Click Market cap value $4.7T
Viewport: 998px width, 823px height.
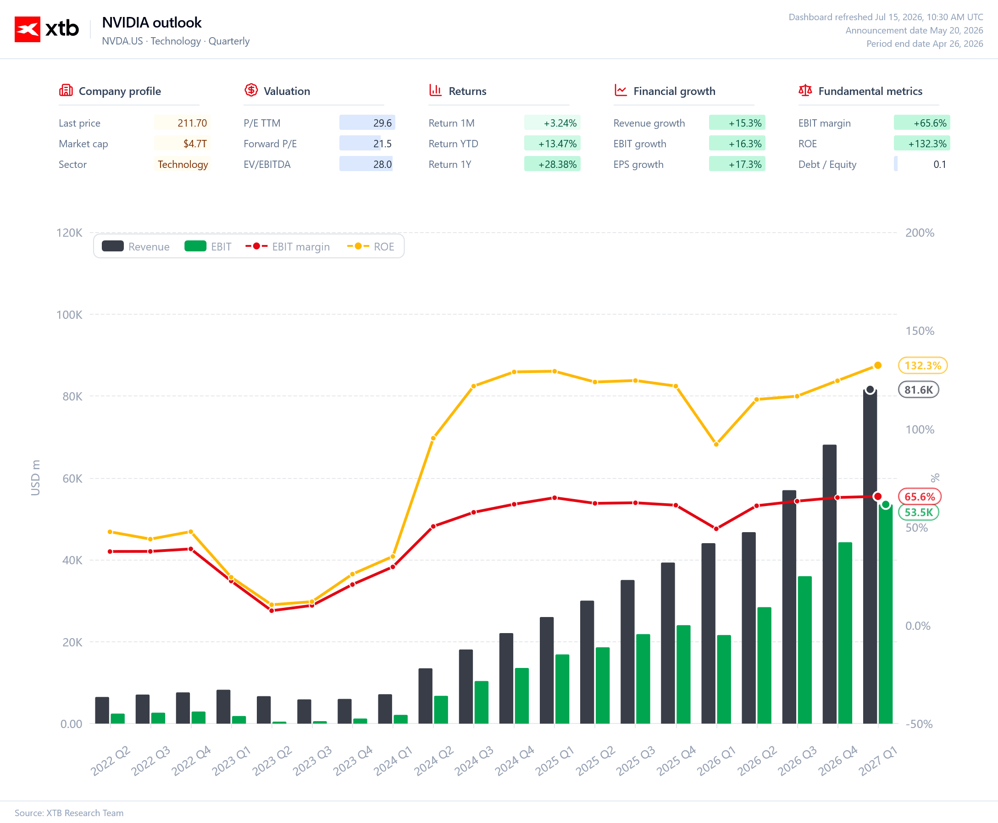click(x=182, y=144)
